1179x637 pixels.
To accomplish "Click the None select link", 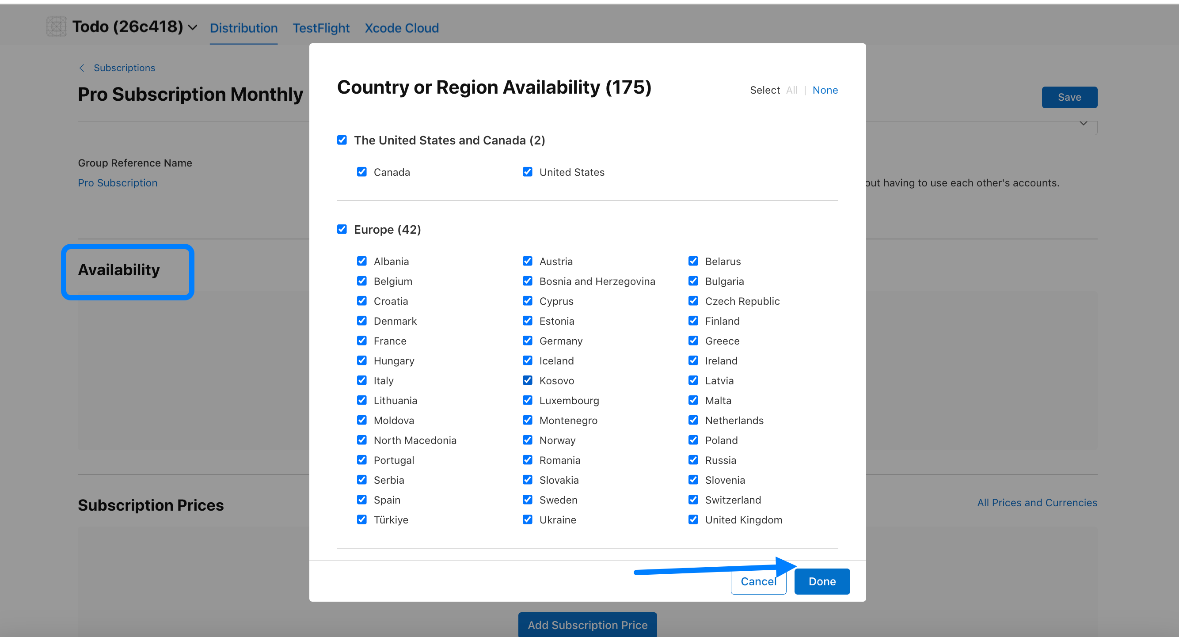I will pos(825,90).
